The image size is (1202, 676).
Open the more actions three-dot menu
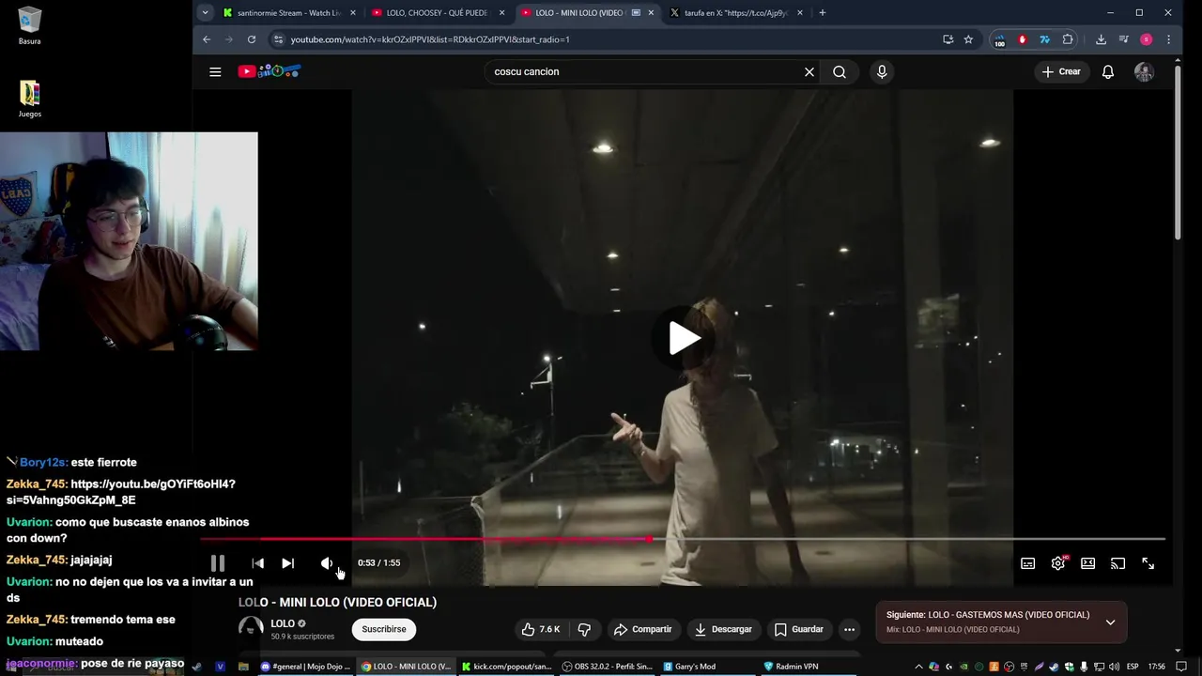[850, 629]
